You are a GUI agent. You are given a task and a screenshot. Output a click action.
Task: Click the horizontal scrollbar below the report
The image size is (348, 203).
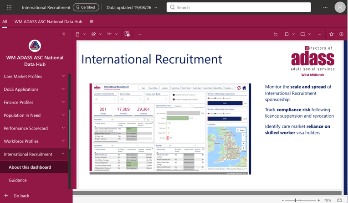(207, 193)
